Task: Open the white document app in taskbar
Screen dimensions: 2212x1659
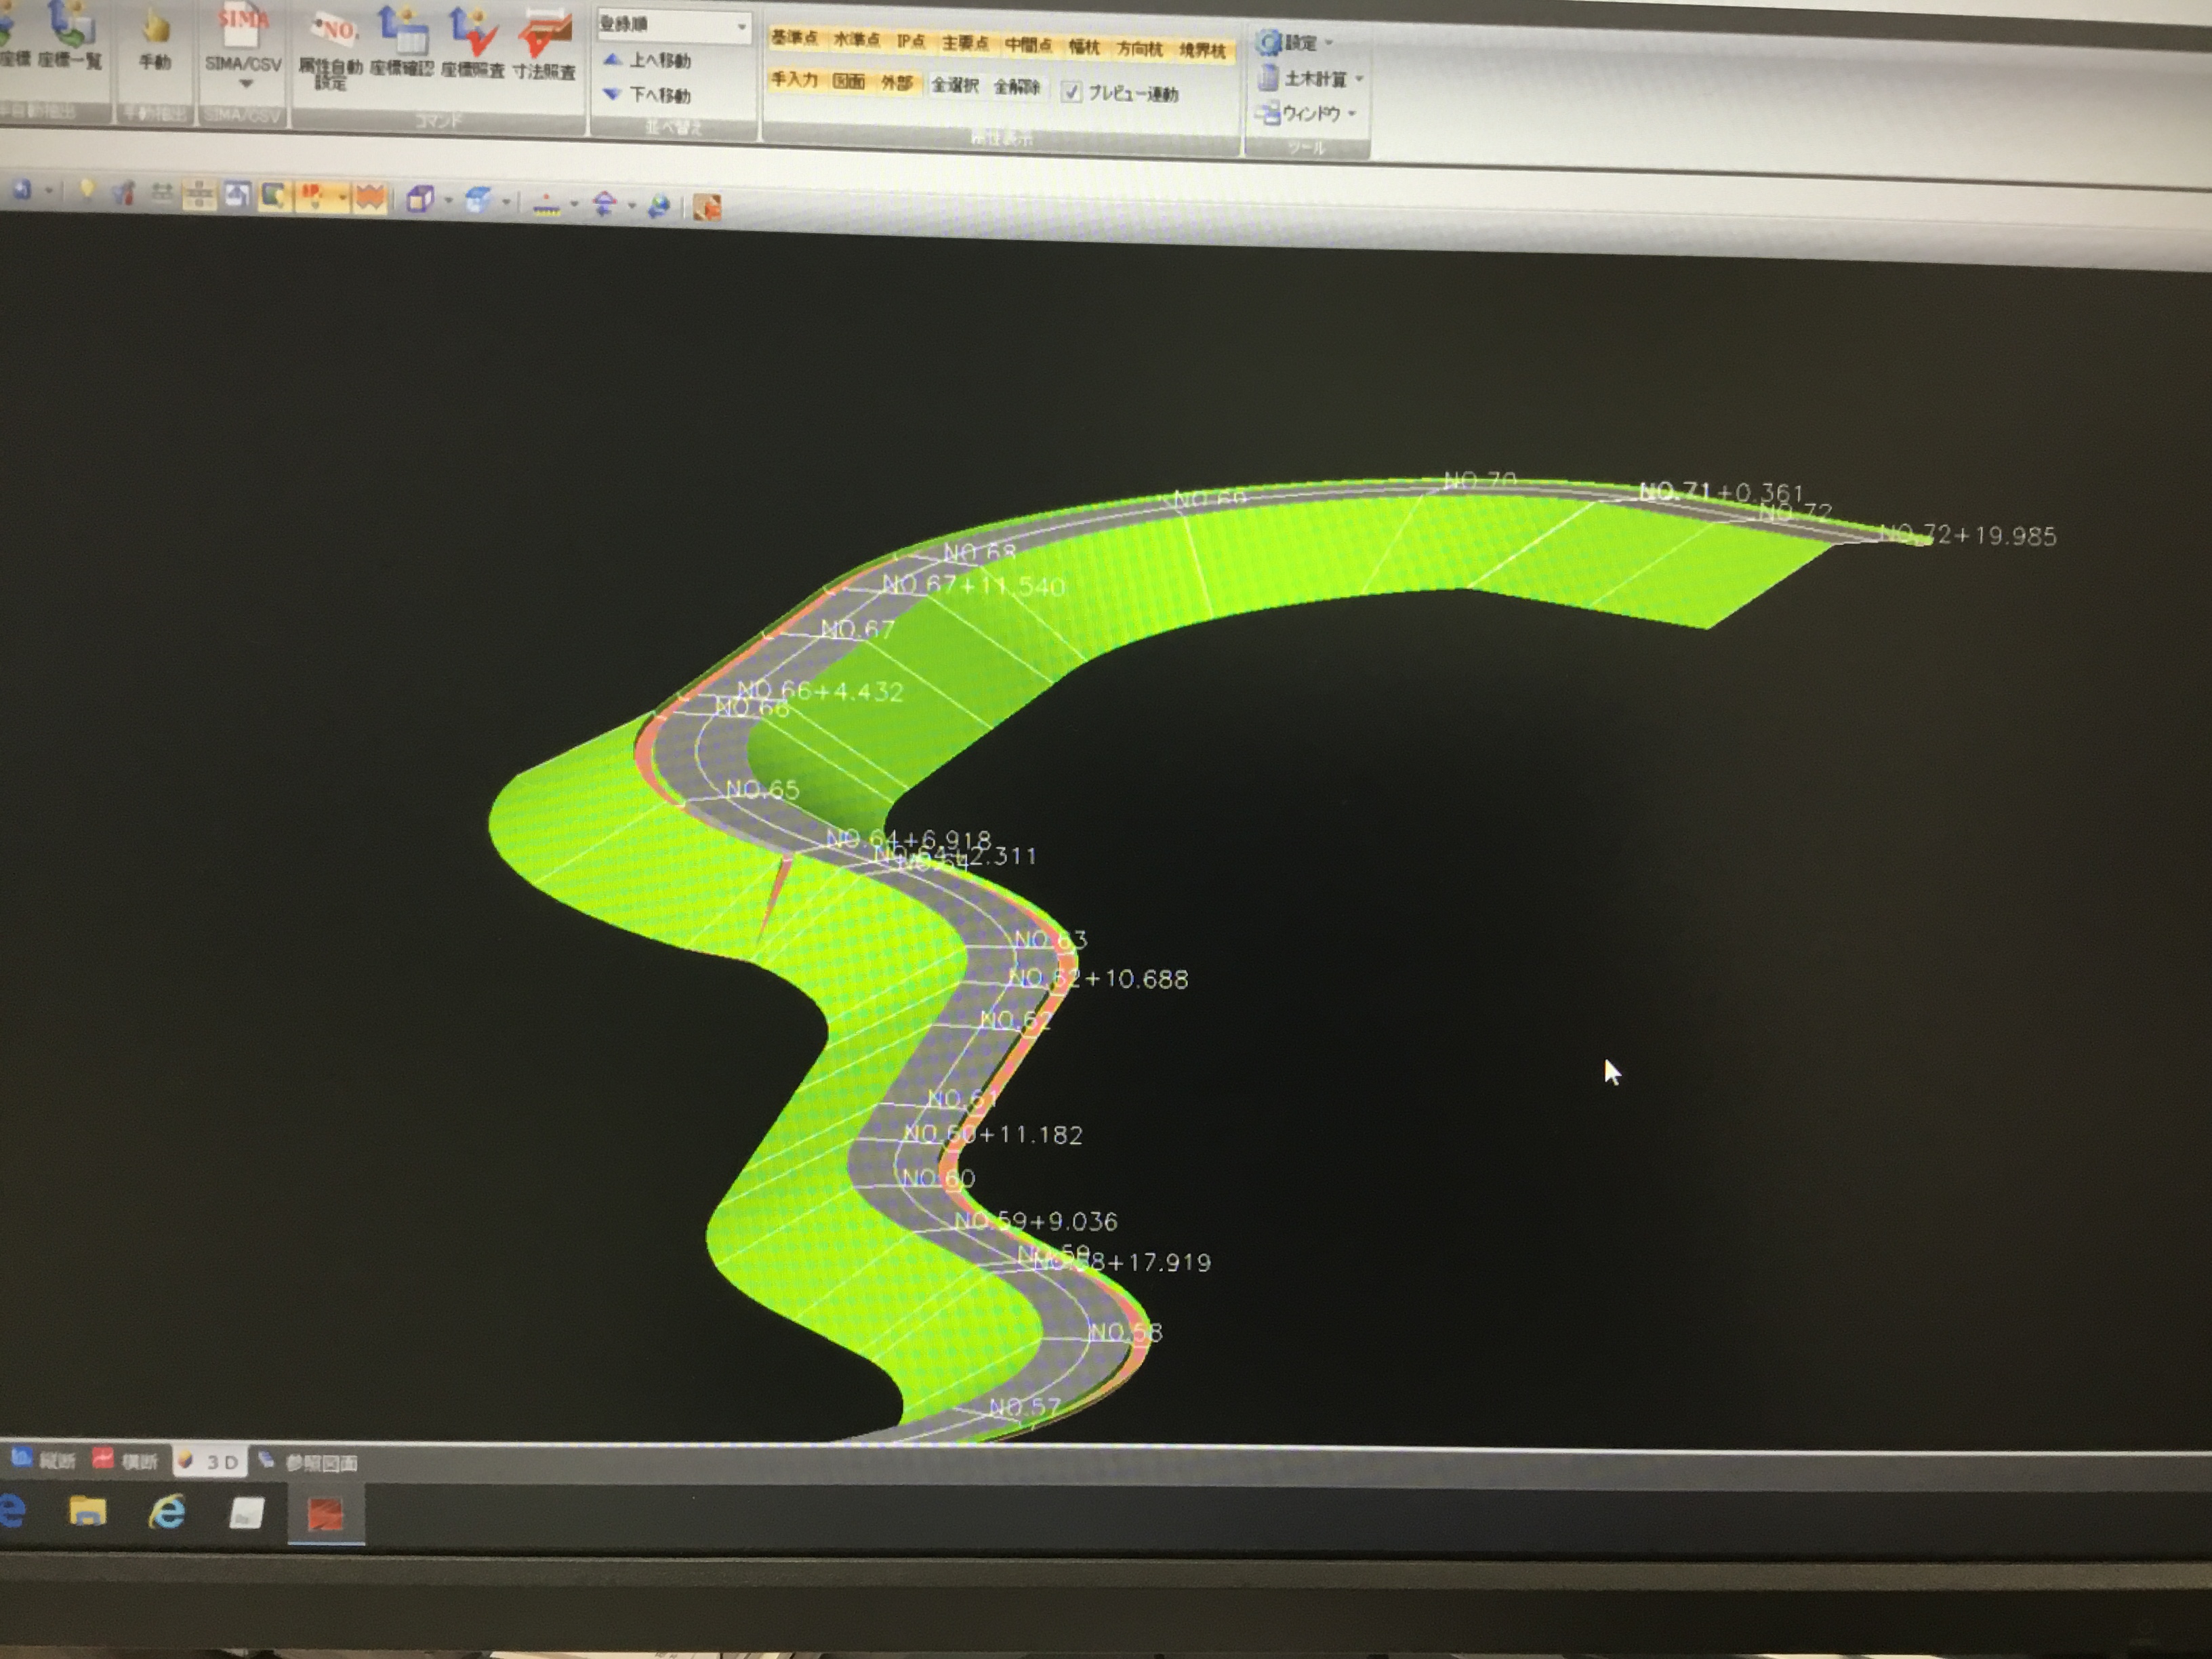Action: pyautogui.click(x=246, y=1513)
